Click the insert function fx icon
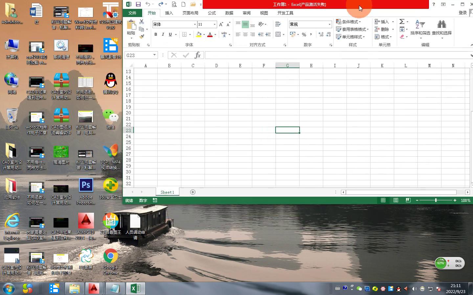The height and width of the screenshot is (295, 473). click(x=197, y=55)
